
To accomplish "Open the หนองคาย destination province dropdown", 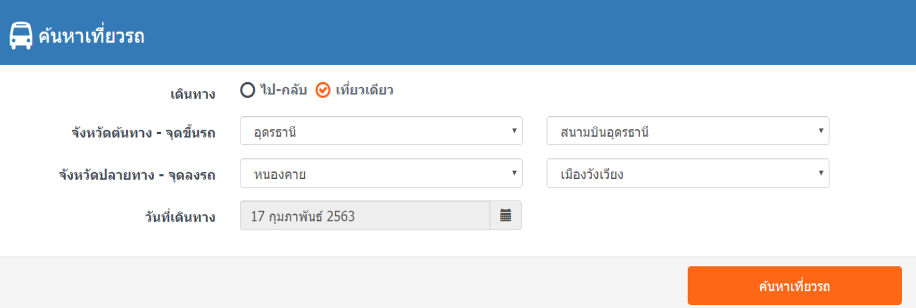I will [381, 173].
